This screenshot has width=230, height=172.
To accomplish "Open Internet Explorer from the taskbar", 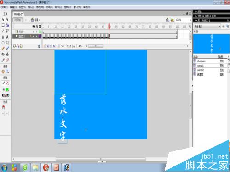I will (25, 167).
